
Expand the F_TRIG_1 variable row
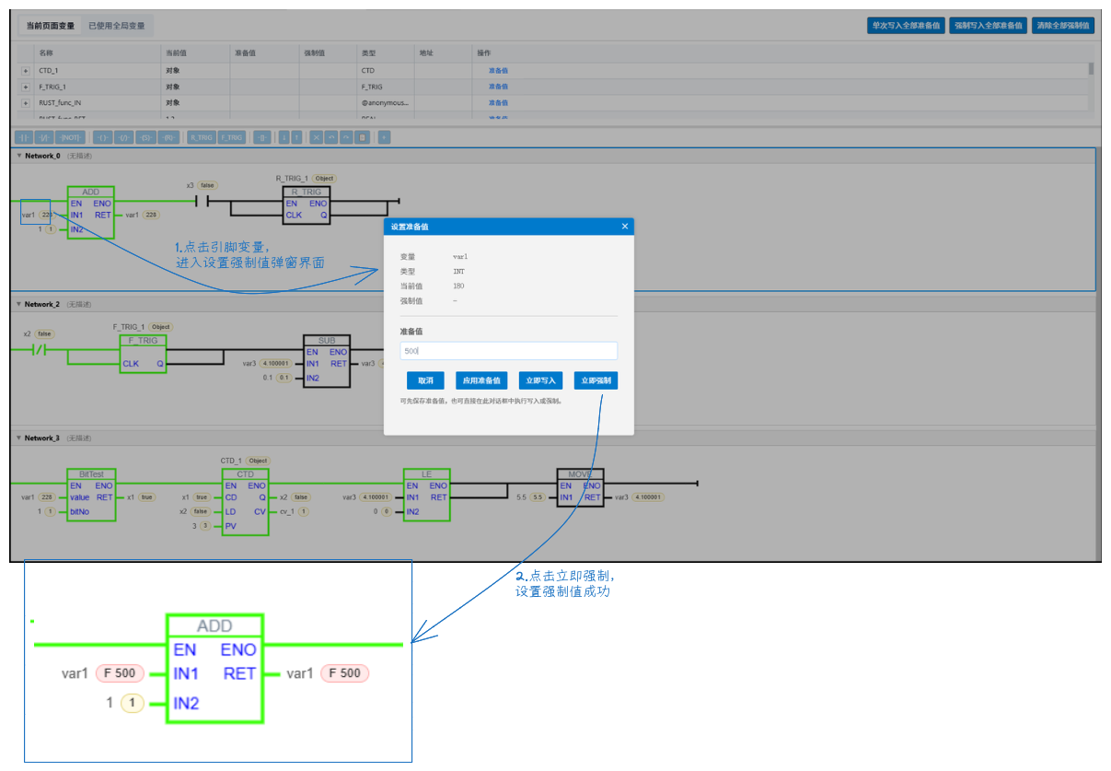[x=26, y=87]
